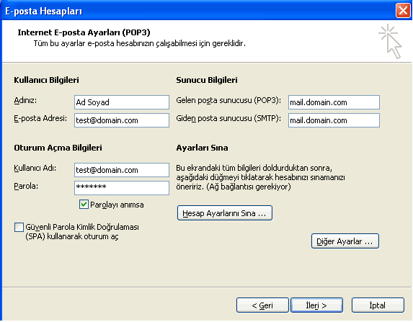Click the Ayarları Sına heading

point(202,148)
